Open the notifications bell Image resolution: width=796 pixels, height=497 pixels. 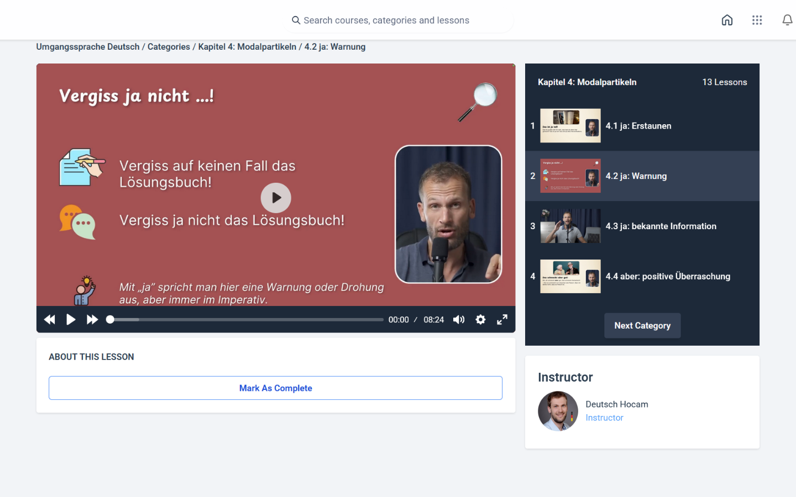(787, 20)
